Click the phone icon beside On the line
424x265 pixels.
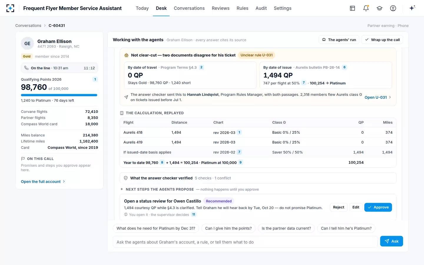(26, 68)
